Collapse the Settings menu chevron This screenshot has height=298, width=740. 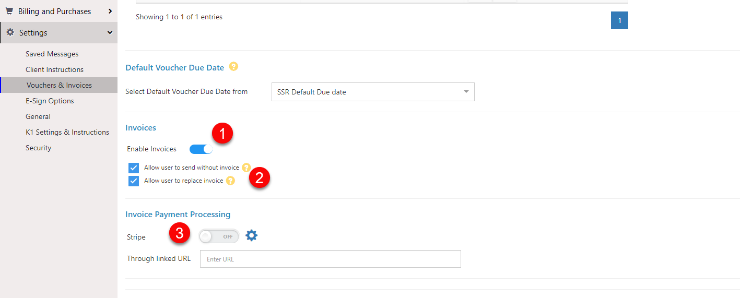(x=110, y=32)
